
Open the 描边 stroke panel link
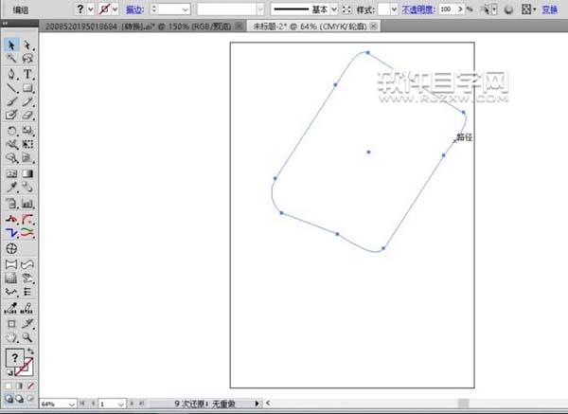pyautogui.click(x=134, y=9)
